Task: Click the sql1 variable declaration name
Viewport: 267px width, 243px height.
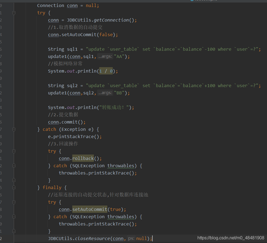Action: click(x=72, y=49)
